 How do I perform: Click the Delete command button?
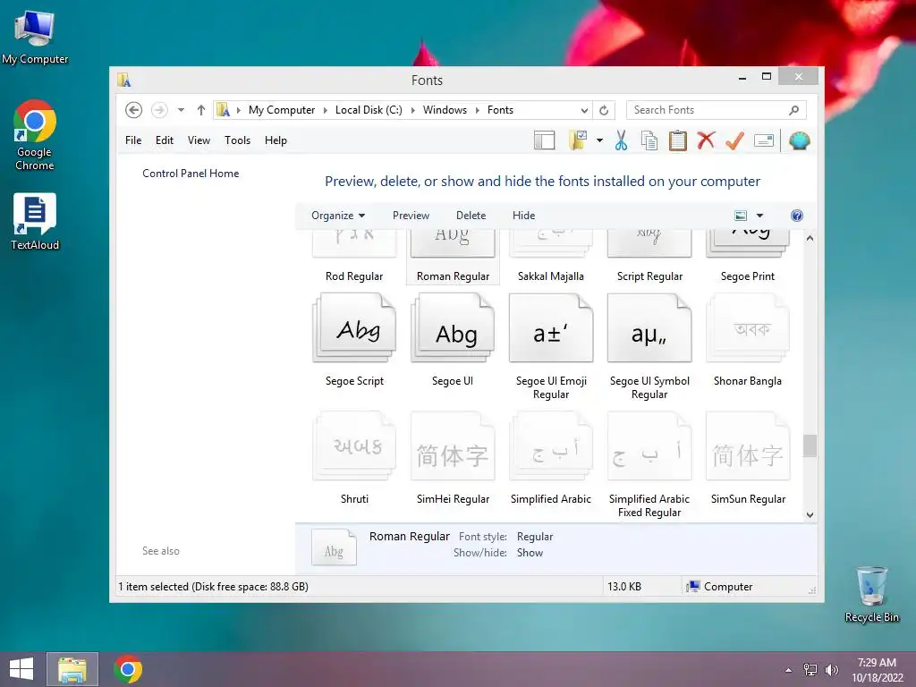(471, 216)
